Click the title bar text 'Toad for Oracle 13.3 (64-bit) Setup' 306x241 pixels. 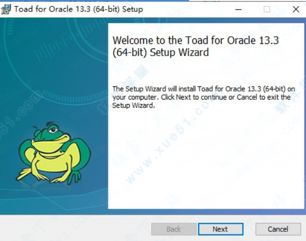click(78, 9)
